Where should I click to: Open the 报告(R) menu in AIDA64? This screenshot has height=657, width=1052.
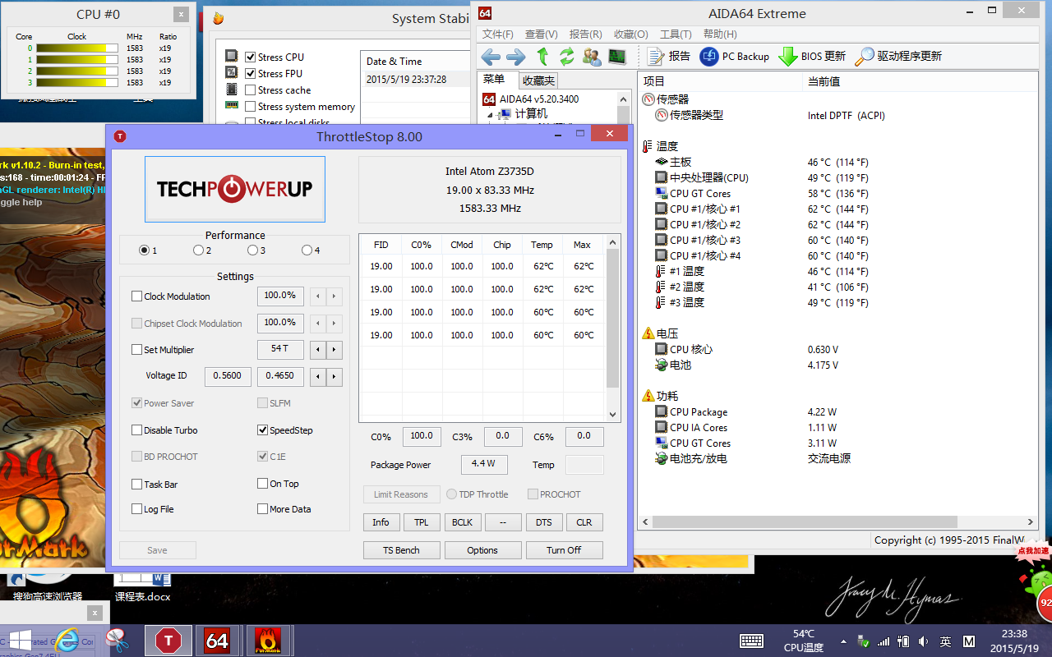tap(586, 34)
